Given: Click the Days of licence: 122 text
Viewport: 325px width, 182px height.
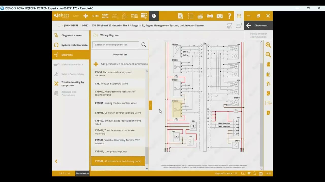Looking at the screenshot, I should pos(226,173).
